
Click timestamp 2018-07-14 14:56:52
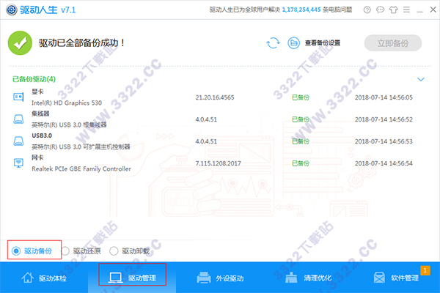click(x=384, y=119)
